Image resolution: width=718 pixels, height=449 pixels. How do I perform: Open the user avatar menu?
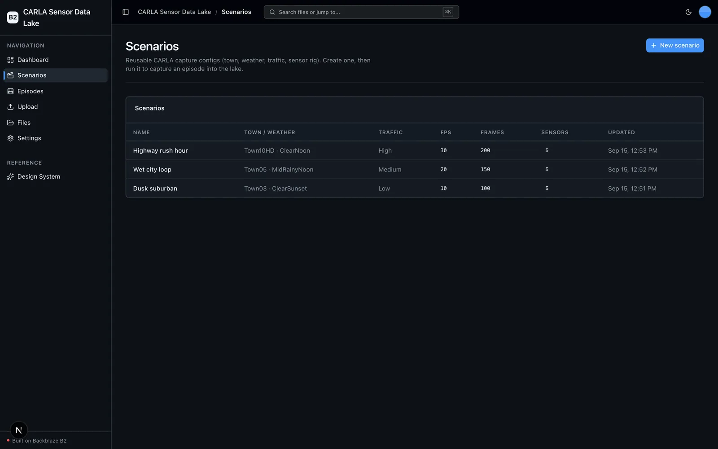point(705,12)
